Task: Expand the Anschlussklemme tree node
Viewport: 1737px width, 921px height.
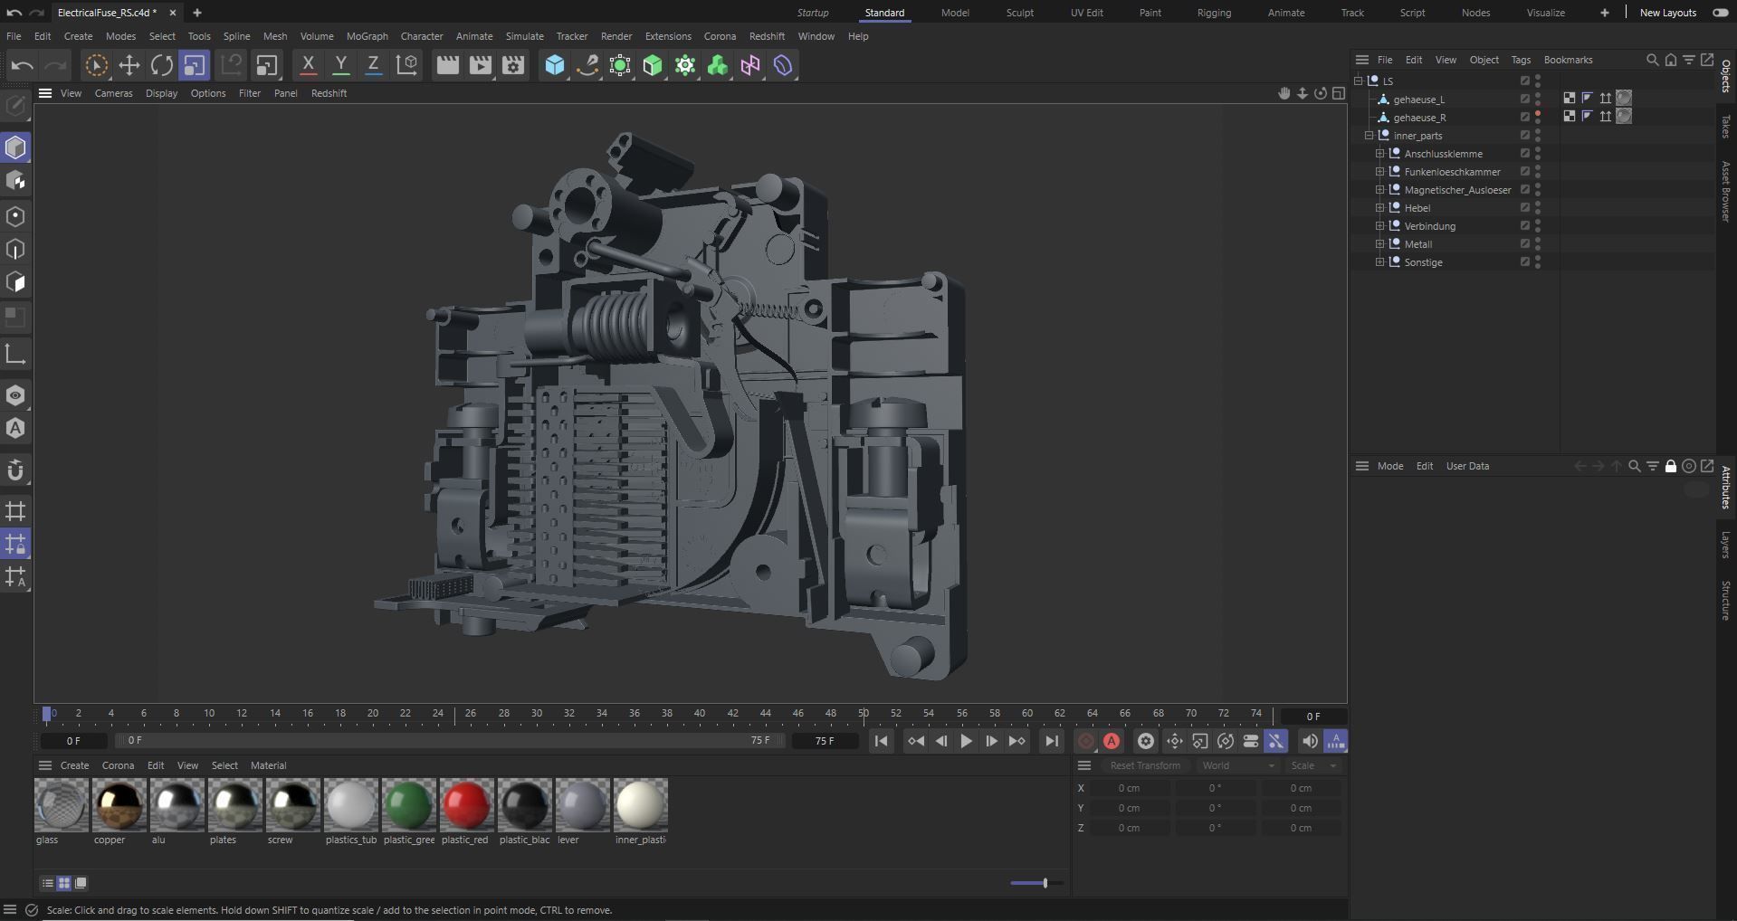Action: (1379, 154)
